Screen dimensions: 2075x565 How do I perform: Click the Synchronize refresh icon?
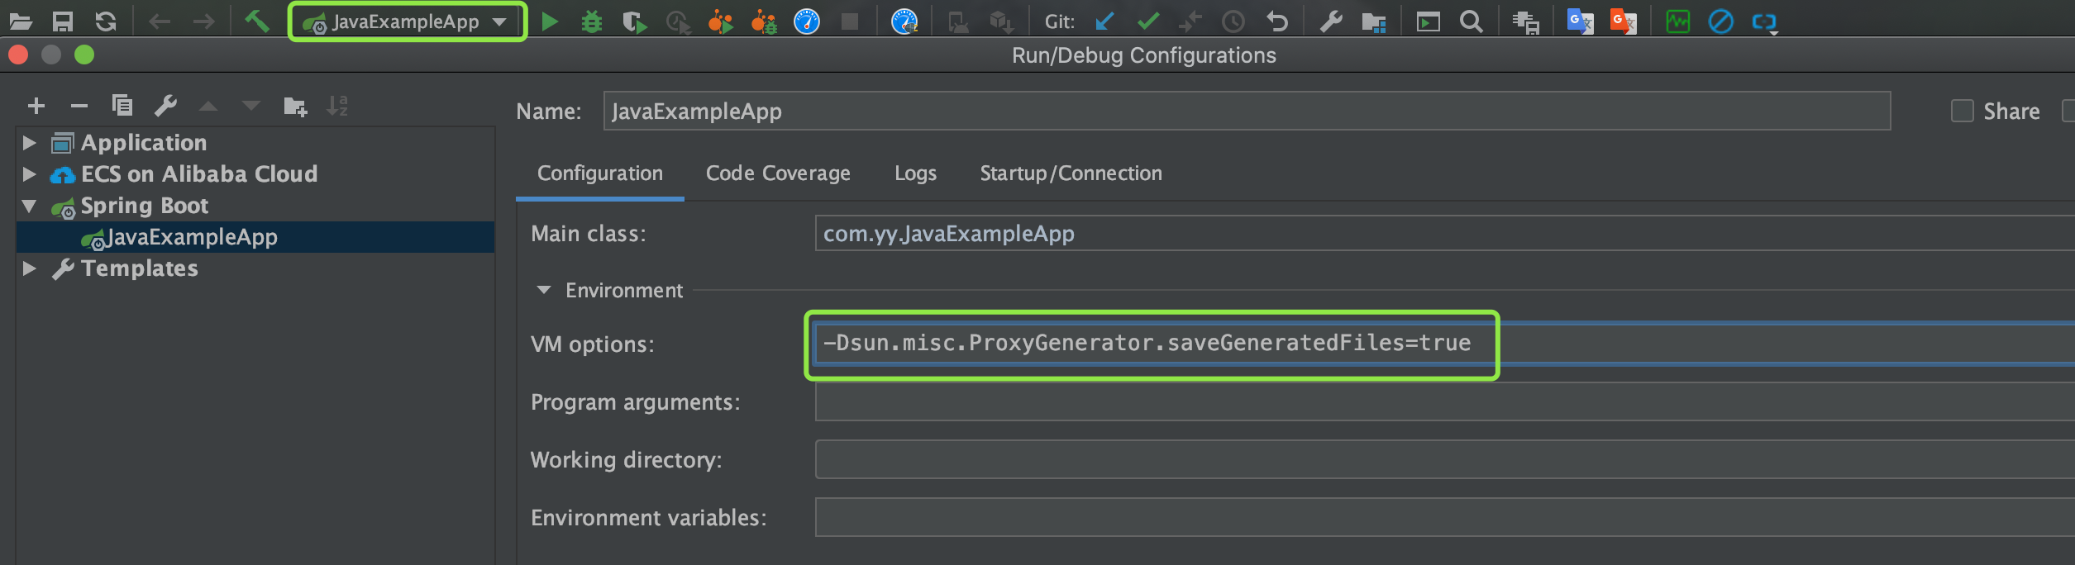coord(106,21)
